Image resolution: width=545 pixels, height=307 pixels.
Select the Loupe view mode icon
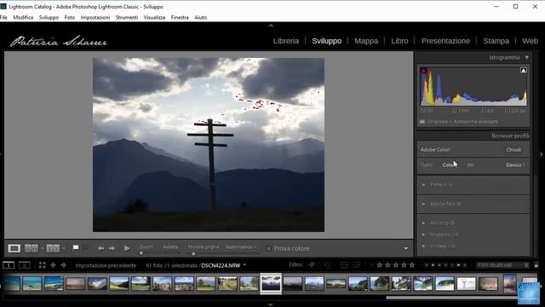(x=14, y=248)
